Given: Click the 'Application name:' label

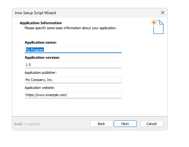Looking at the screenshot, I should (x=40, y=42).
